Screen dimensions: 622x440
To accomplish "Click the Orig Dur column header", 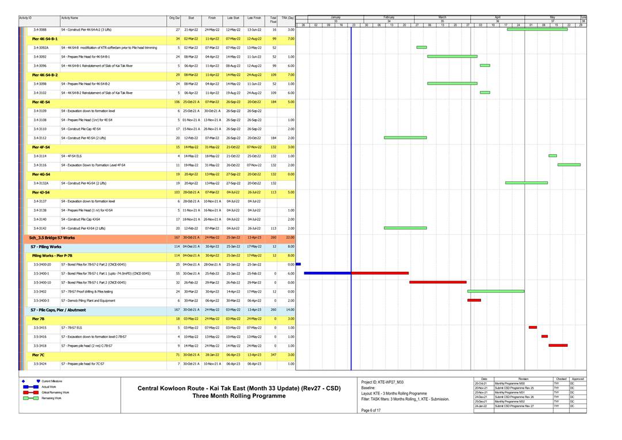I will (x=174, y=18).
